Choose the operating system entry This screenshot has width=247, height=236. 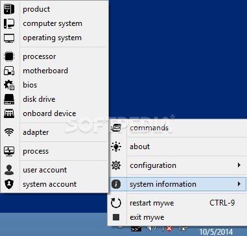pos(54,38)
